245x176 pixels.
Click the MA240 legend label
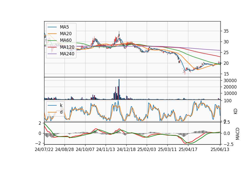pyautogui.click(x=67, y=54)
